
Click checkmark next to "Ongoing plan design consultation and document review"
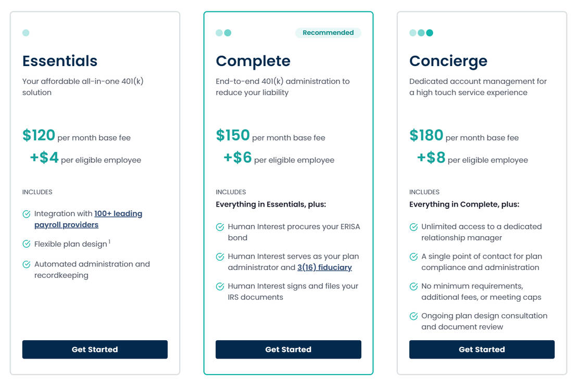(413, 316)
